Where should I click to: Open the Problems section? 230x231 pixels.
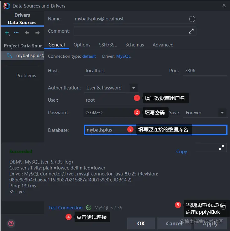click(26, 76)
